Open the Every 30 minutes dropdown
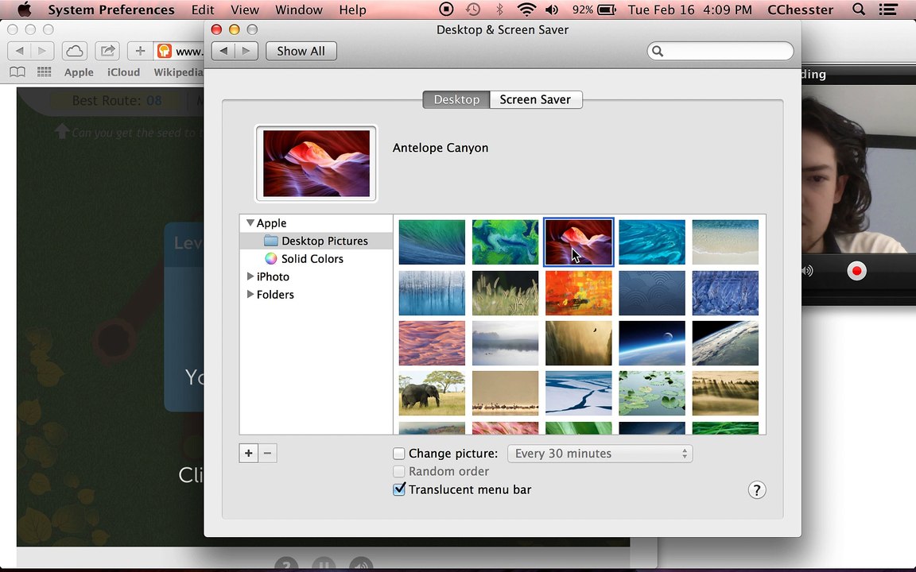This screenshot has width=916, height=572. click(600, 453)
